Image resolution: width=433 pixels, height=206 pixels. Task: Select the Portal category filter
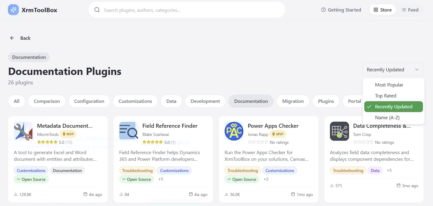tap(353, 101)
